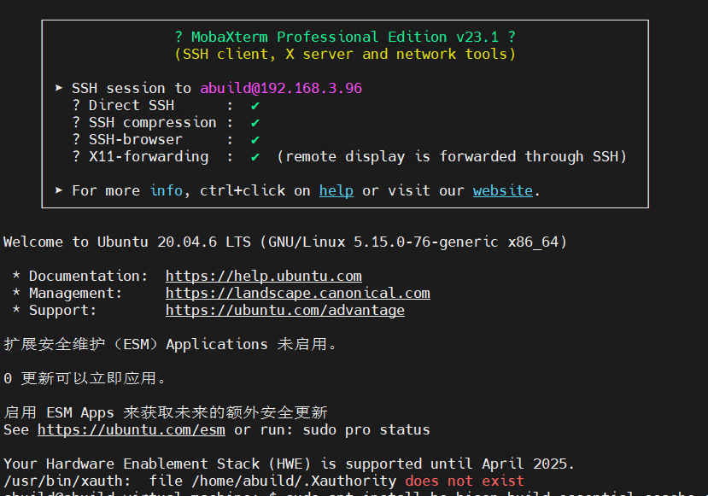This screenshot has height=496, width=708.
Task: Click the 'Your Hardware Enablement Stack (HWE)' line
Action: tap(289, 464)
